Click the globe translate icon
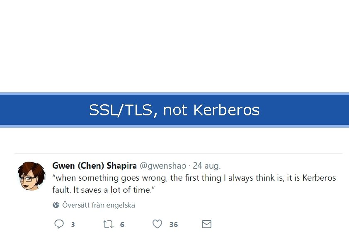This screenshot has height=246, width=349. pos(56,205)
